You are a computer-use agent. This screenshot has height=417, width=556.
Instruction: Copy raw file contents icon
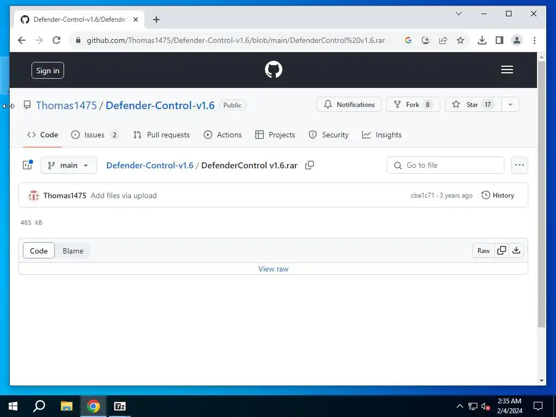(x=502, y=251)
